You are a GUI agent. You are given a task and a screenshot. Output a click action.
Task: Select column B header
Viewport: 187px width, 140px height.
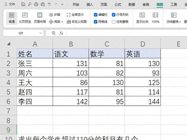(71, 44)
